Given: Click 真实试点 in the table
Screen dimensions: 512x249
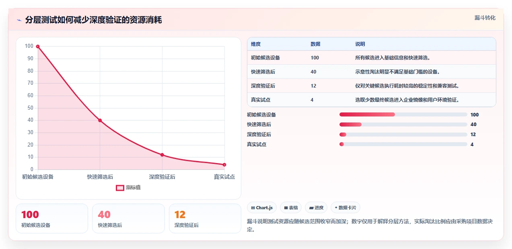Looking at the screenshot, I should tap(261, 100).
